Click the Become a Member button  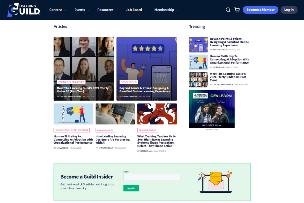[260, 10]
